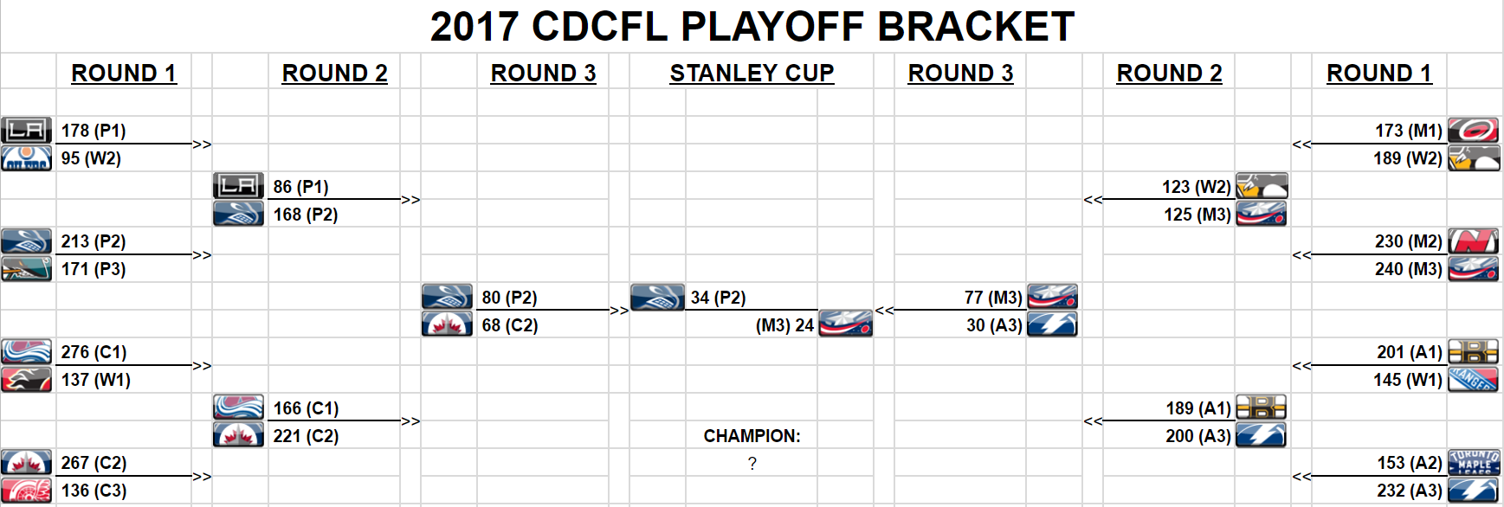1504x507 pixels.
Task: Click the New York Rangers logo beside 145 (W1)
Action: pos(1474,380)
